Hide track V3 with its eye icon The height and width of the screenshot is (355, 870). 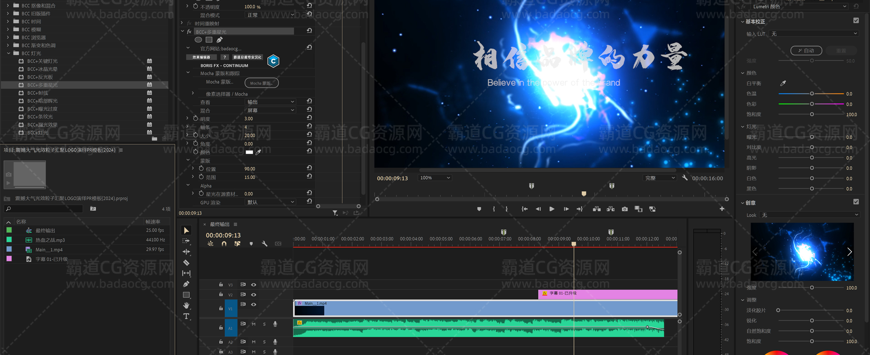click(254, 285)
